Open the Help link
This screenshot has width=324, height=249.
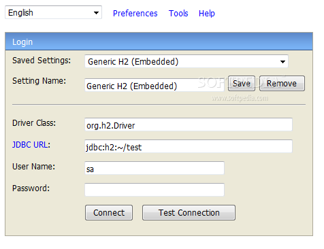click(x=207, y=14)
